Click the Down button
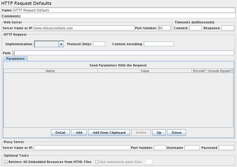The image size is (237, 167). 176,133
